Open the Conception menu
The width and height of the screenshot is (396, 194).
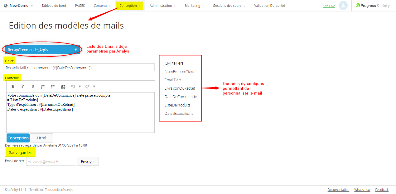(130, 6)
